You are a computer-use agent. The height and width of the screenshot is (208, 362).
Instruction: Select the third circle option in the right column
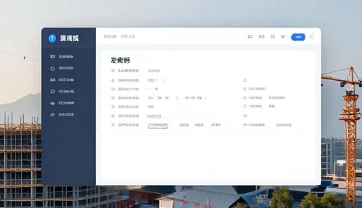245,98
